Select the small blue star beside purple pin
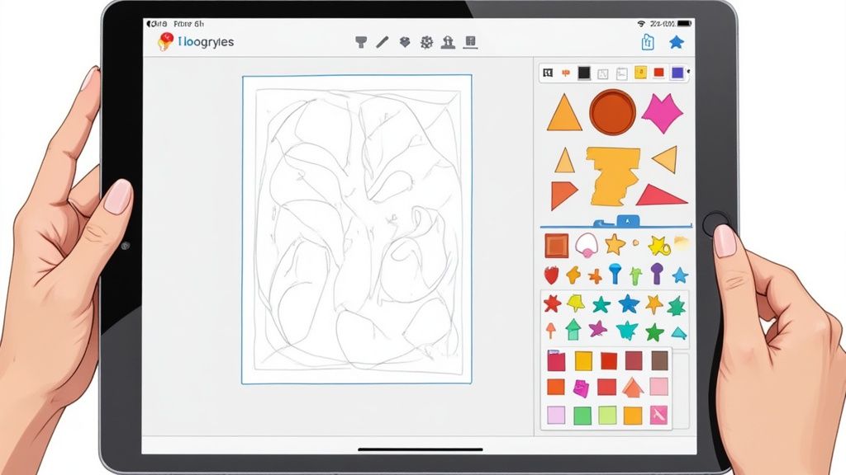Screen dimensions: 846x475 coord(680,275)
